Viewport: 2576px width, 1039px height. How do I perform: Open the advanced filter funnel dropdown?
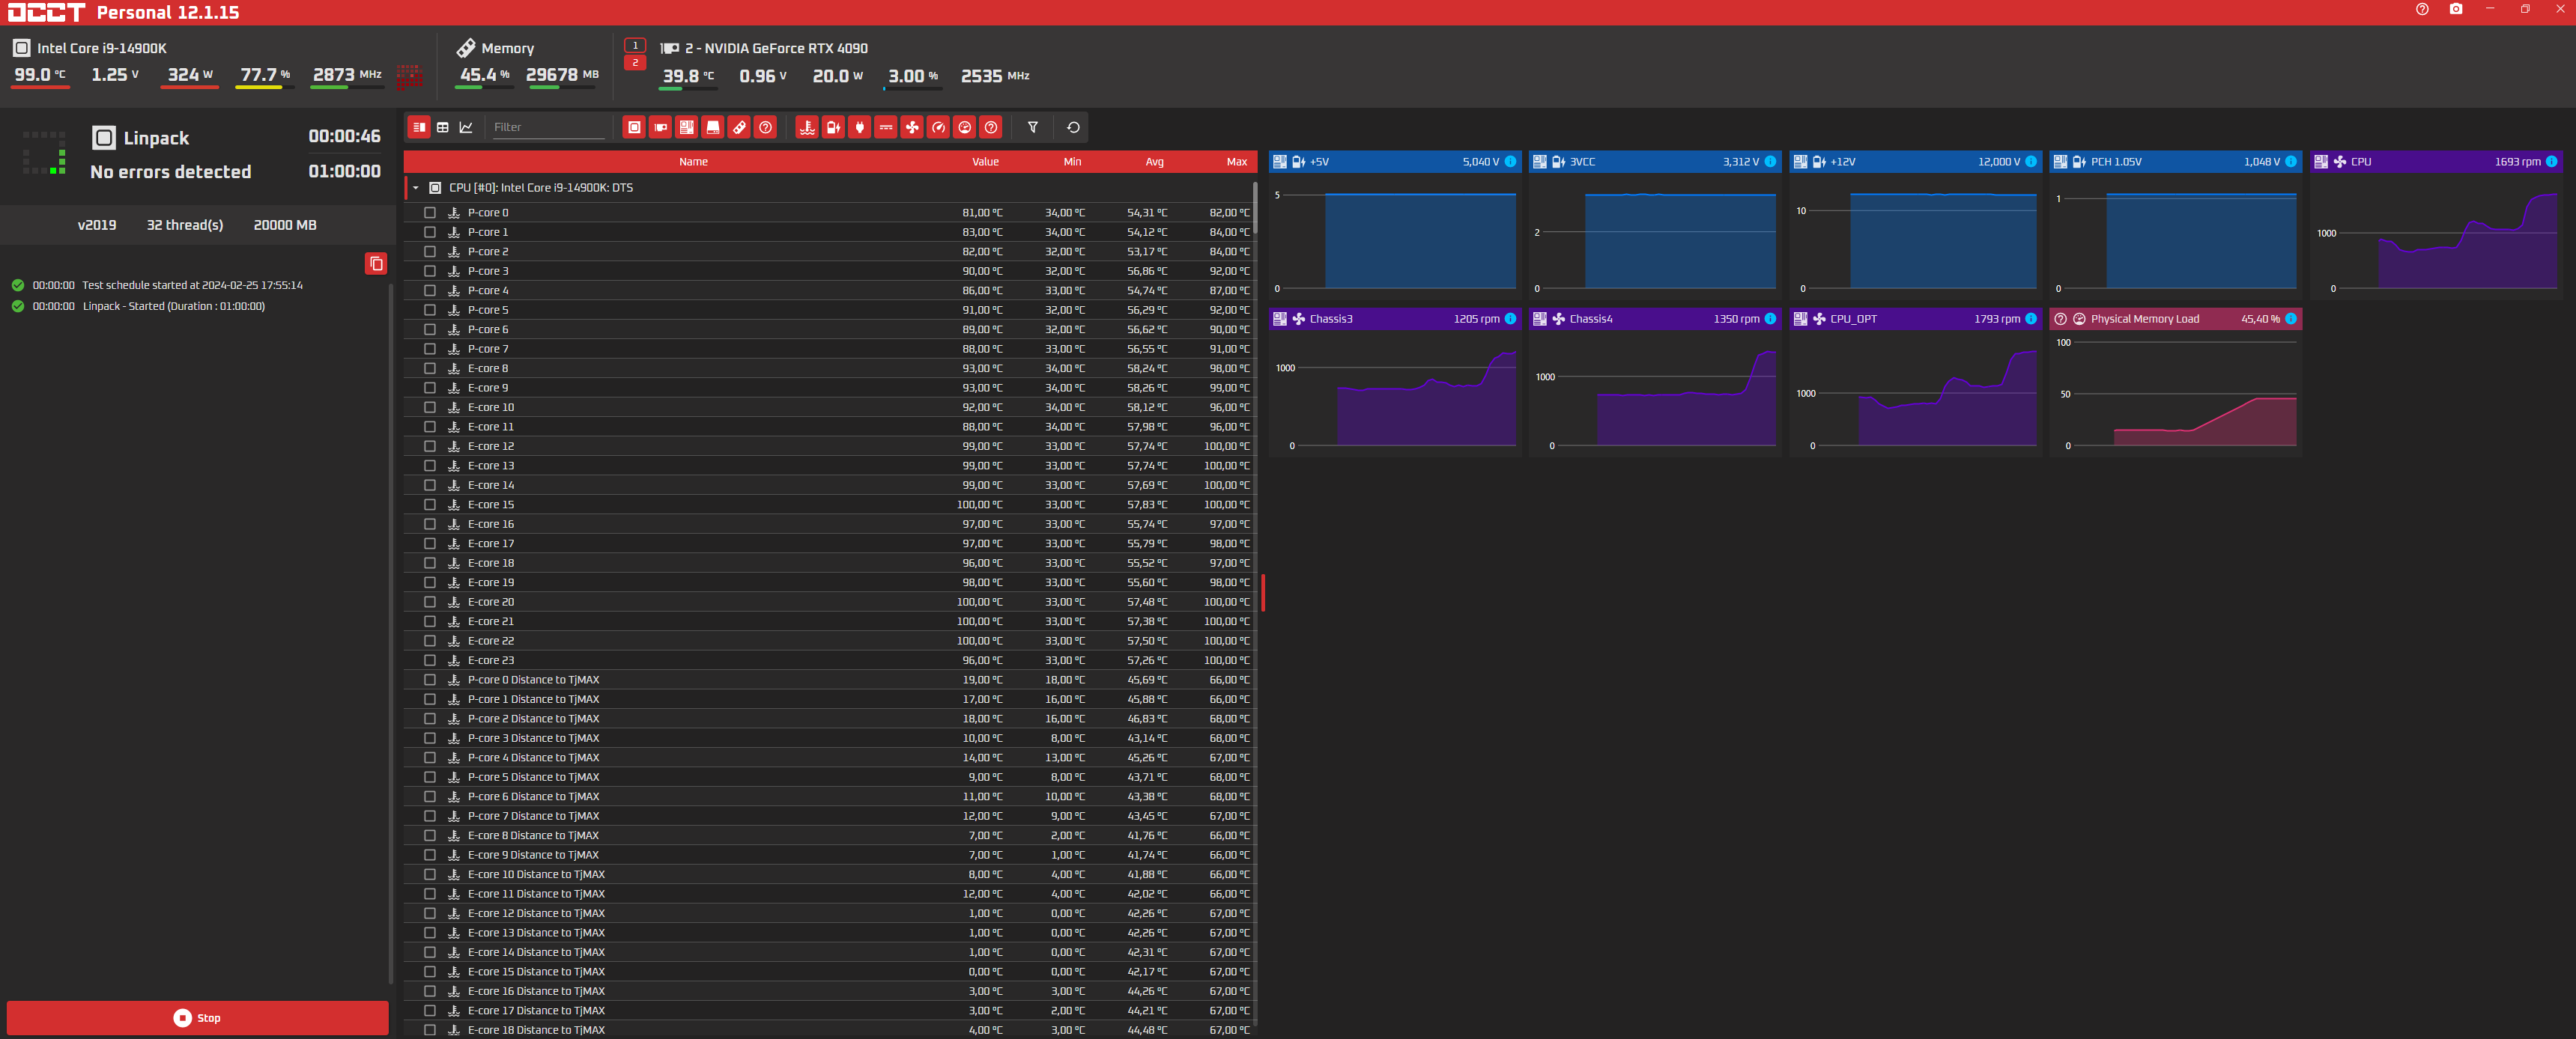1033,127
